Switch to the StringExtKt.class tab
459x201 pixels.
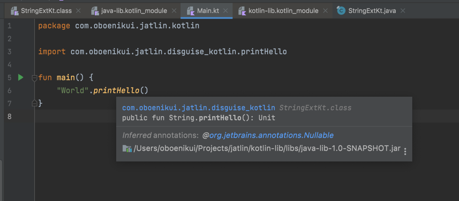(x=46, y=11)
